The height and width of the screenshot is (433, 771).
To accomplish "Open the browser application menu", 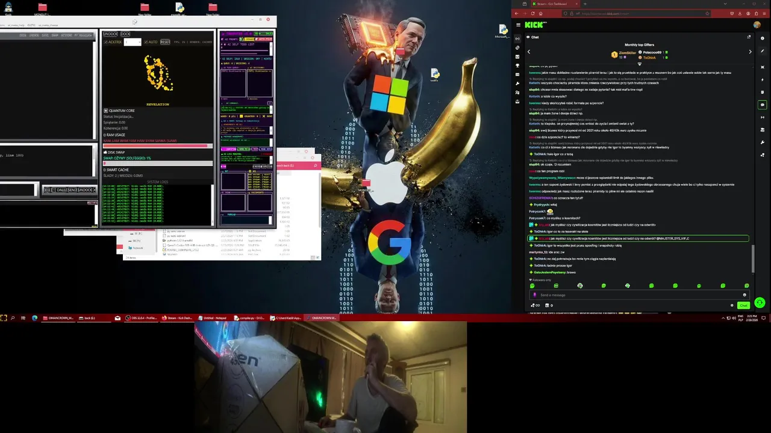I will click(764, 13).
